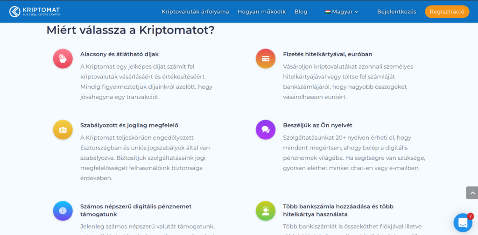Click the purple chat bubbles language icon
The width and height of the screenshot is (478, 235).
click(x=266, y=130)
